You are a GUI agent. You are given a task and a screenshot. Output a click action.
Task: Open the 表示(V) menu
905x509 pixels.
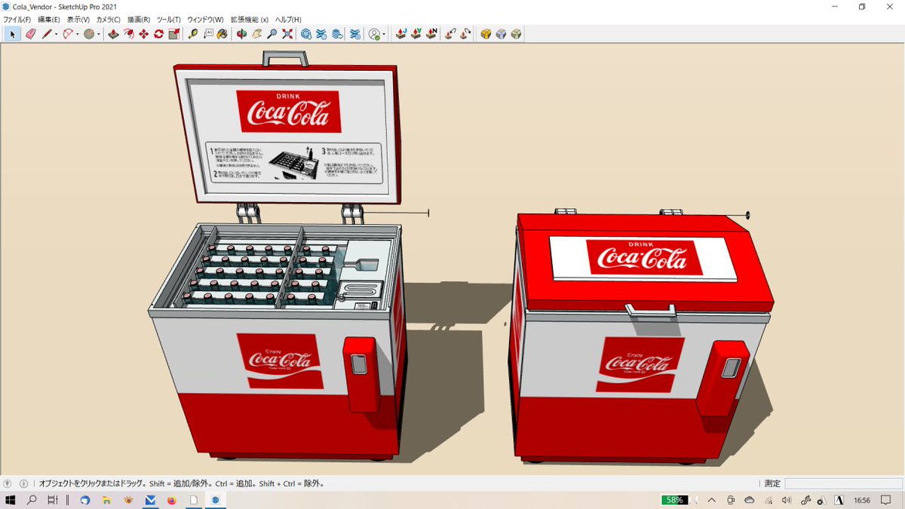(x=78, y=19)
